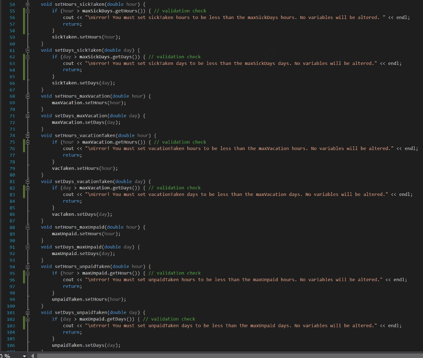This screenshot has width=423, height=358.
Task: Click maxVacation.setHours(hour) on line 69
Action: (89, 103)
